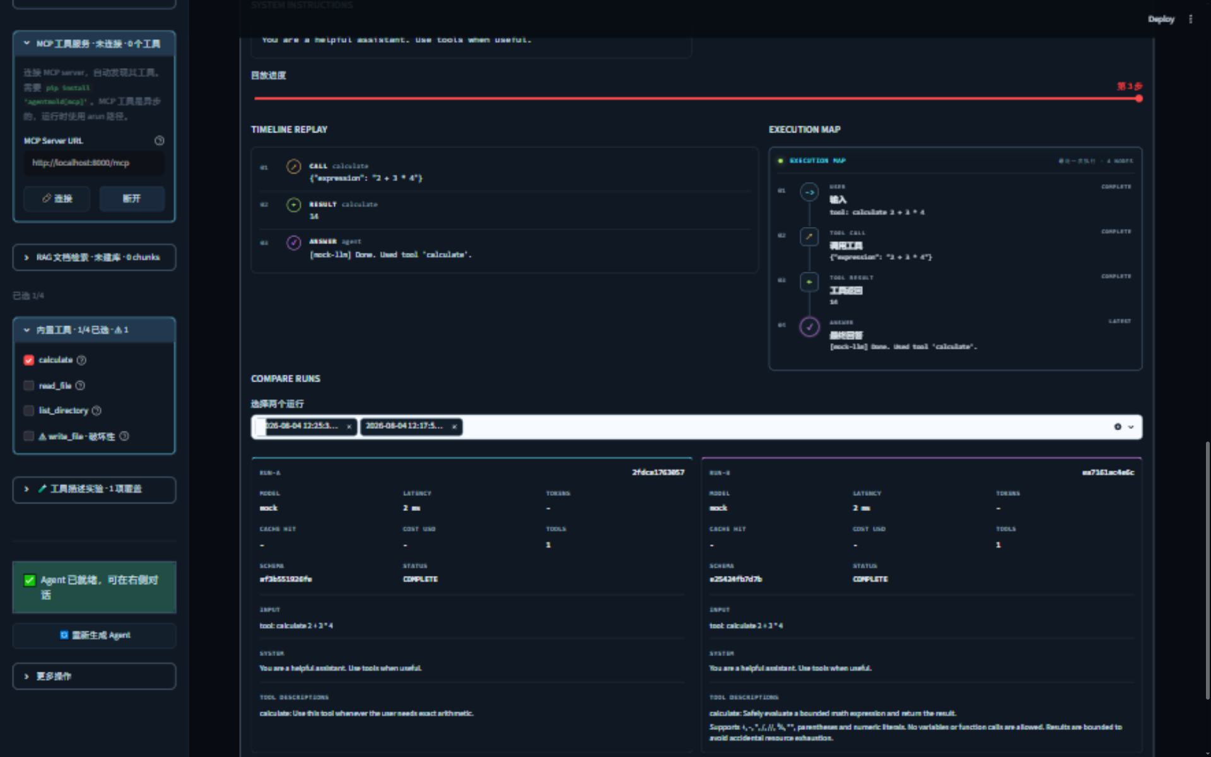Click the Run-B tool description starting "Safely evaluate"
The width and height of the screenshot is (1211, 757).
click(916, 725)
